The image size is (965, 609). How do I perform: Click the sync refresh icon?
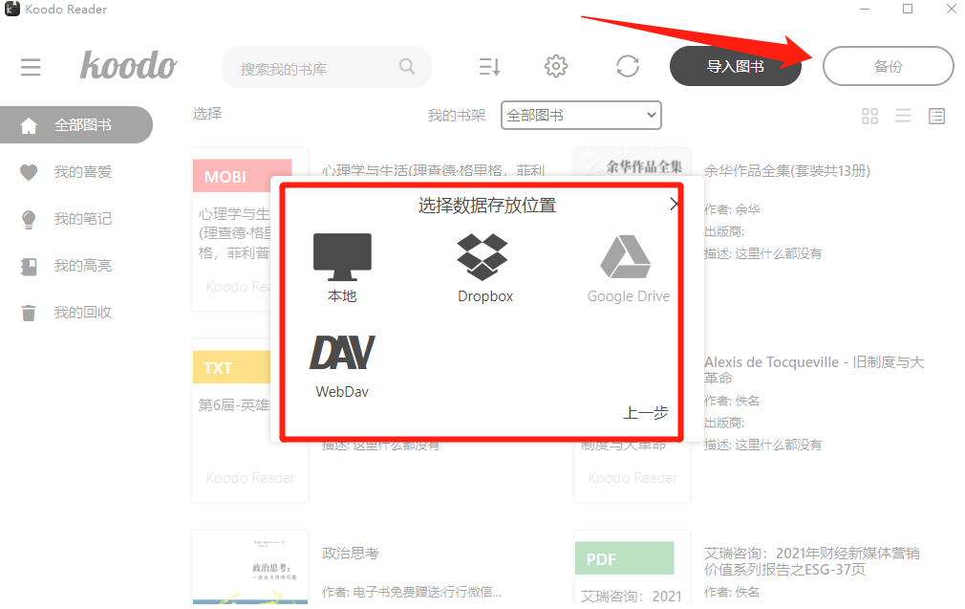[x=627, y=66]
